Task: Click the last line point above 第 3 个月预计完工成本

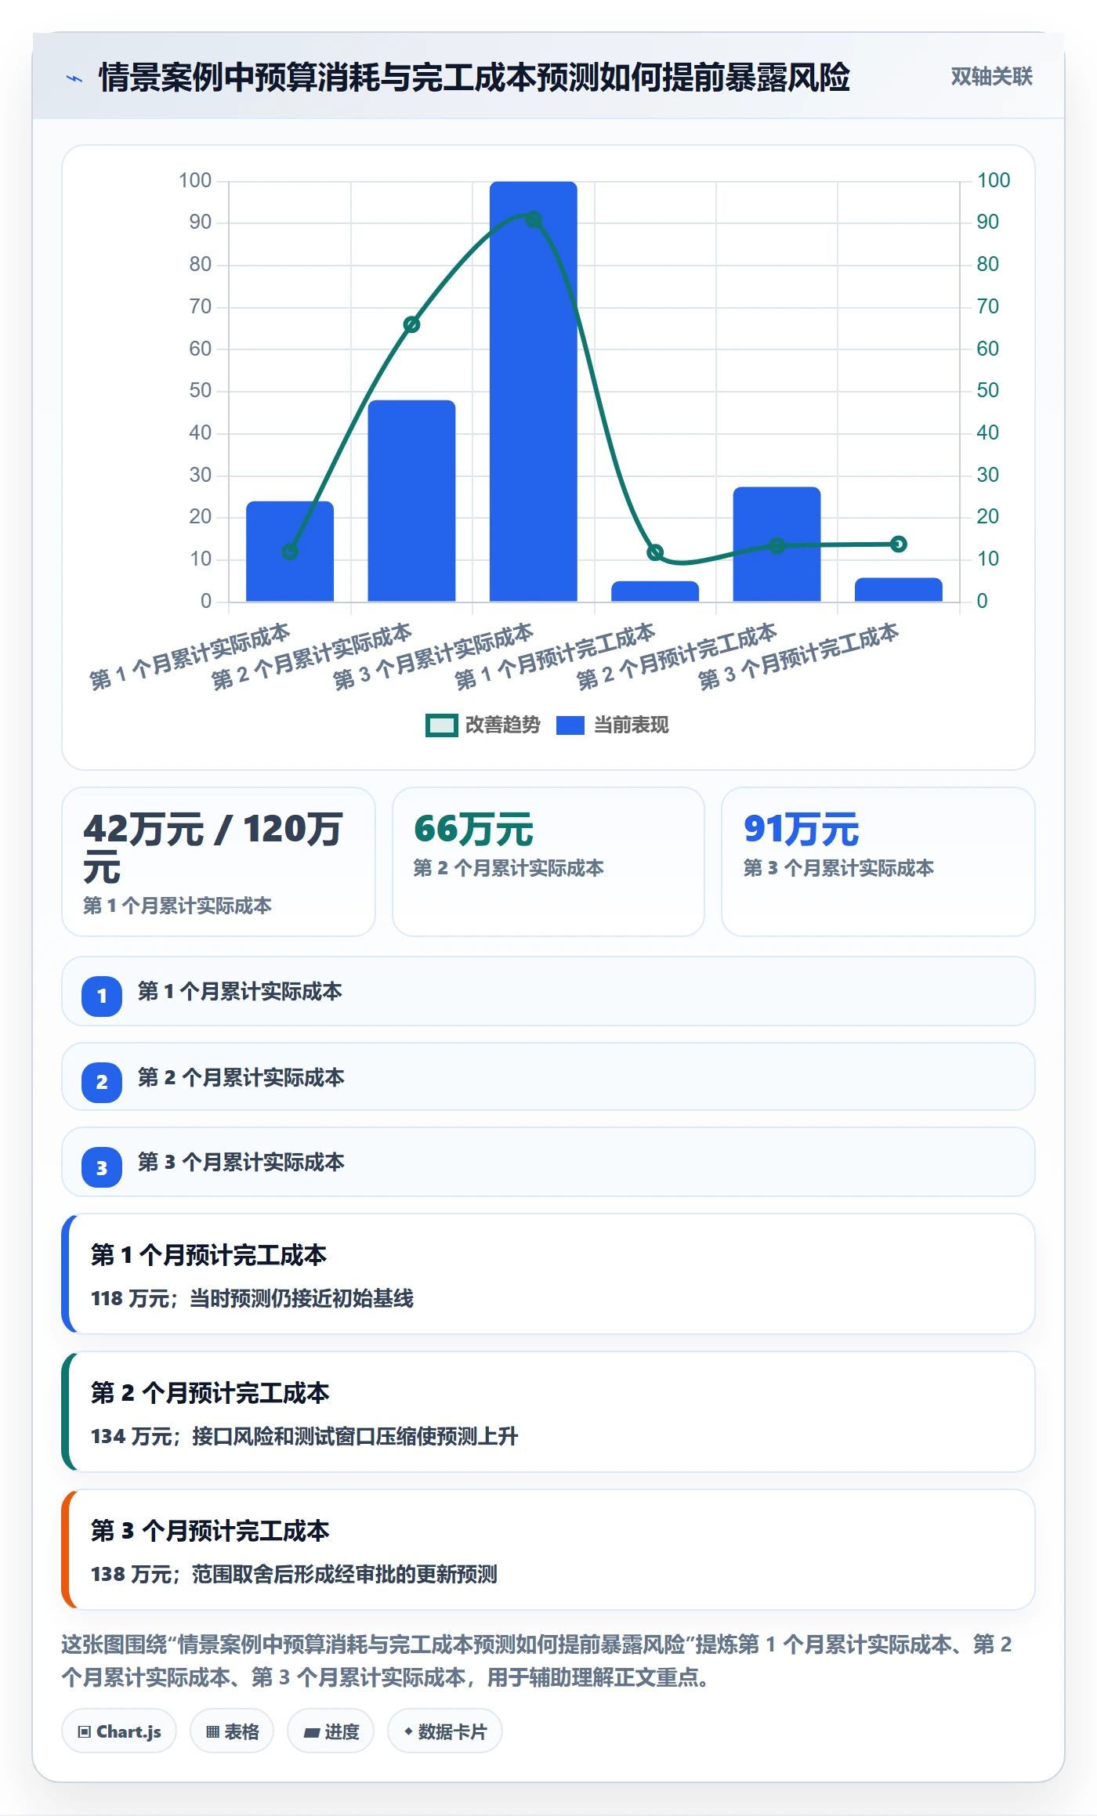Action: 899,544
